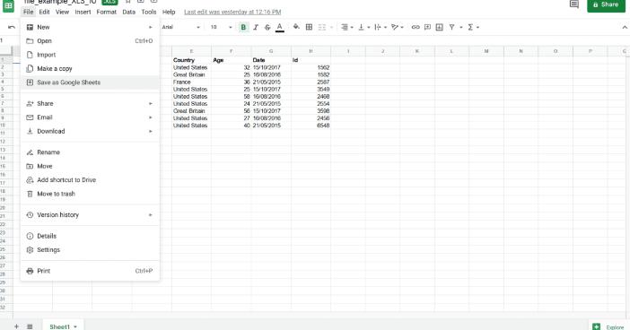The image size is (630, 330).
Task: Open the Arial font dropdown
Action: point(180,27)
